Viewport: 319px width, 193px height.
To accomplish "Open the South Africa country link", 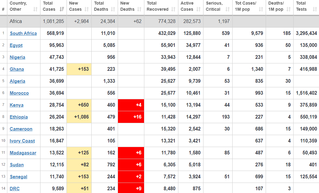I will pos(23,33).
